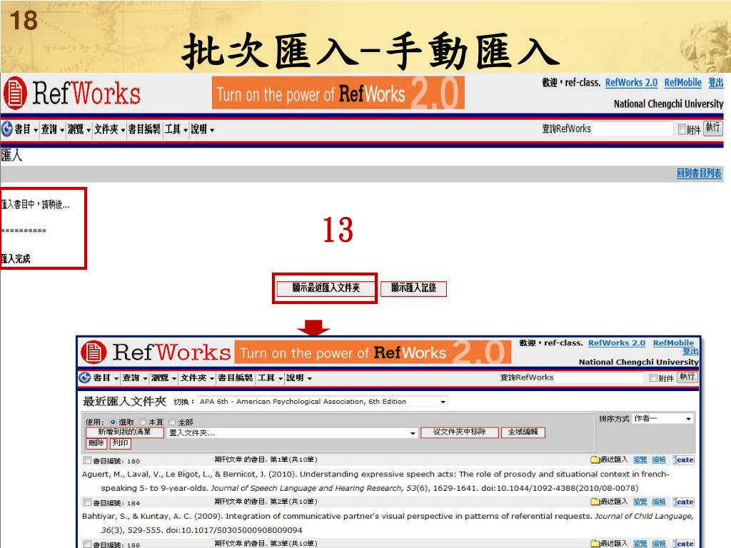Check the box for 書目編號 184
This screenshot has width=731, height=548.
(x=86, y=502)
